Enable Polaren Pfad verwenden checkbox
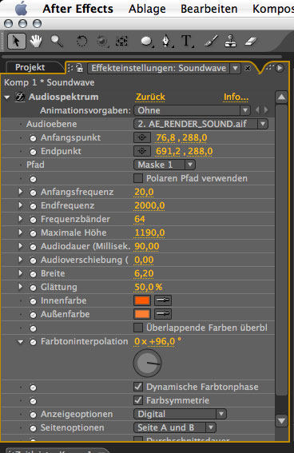This screenshot has height=453, width=294. [x=138, y=178]
